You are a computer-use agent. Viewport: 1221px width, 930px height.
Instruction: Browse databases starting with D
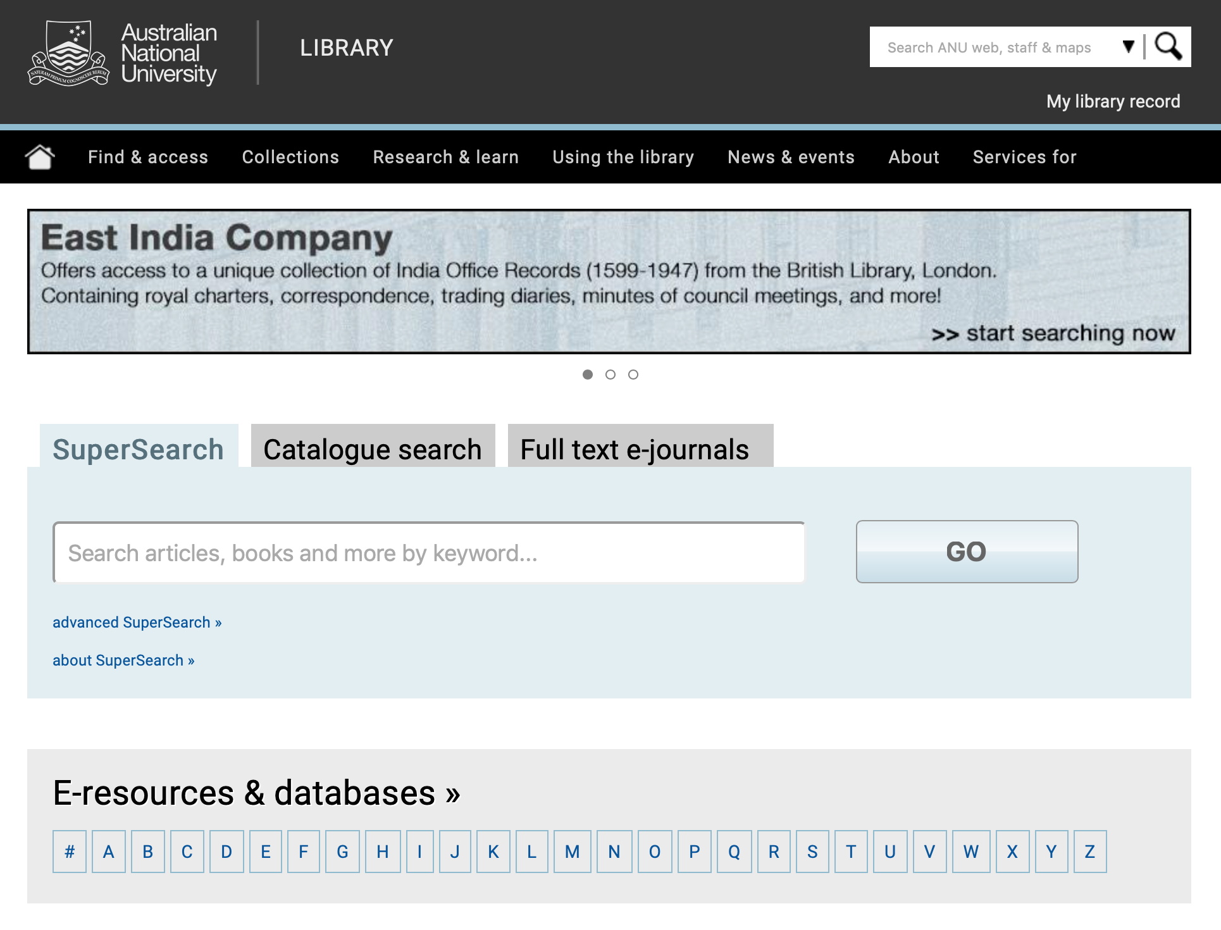(x=226, y=852)
